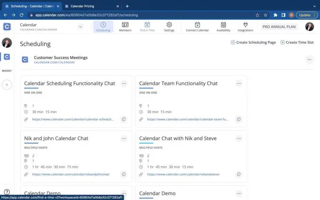Select the Adogy workspace in sidebar
The height and width of the screenshot is (200, 320).
pyautogui.click(x=7, y=70)
